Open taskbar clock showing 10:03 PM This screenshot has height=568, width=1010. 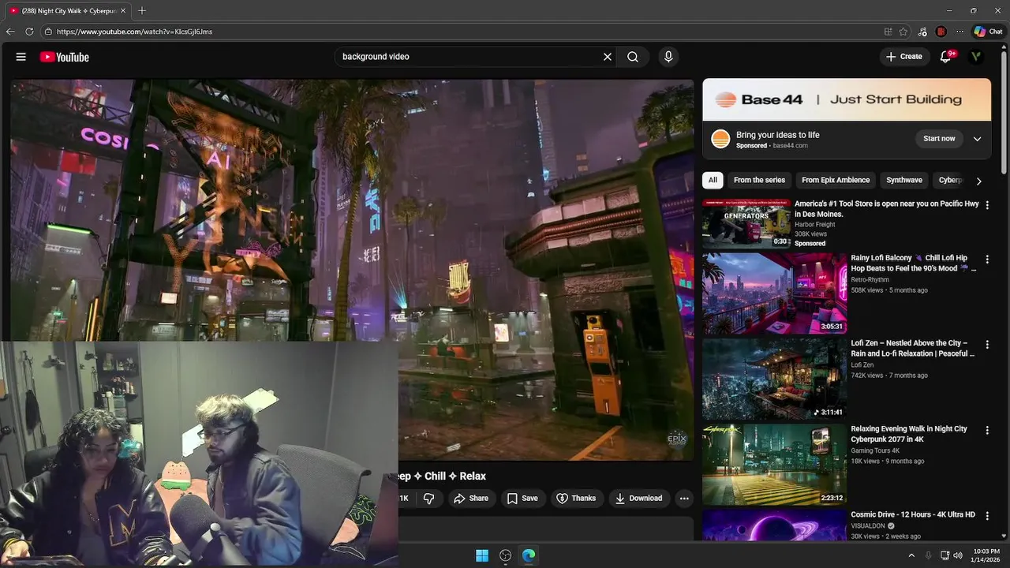pyautogui.click(x=986, y=555)
